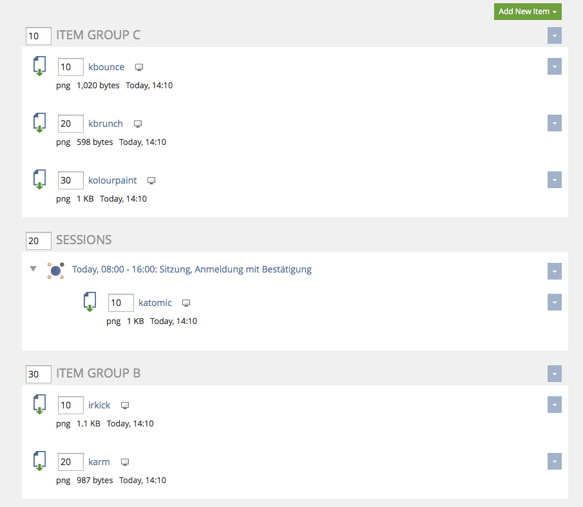Open the Item Group C actions dropdown
This screenshot has height=507, width=583.
[554, 35]
